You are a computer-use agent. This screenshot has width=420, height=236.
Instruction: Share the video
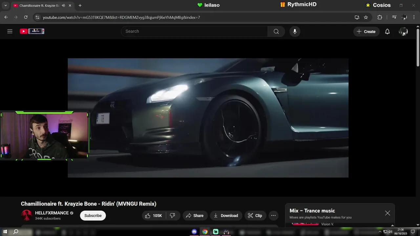pyautogui.click(x=195, y=215)
